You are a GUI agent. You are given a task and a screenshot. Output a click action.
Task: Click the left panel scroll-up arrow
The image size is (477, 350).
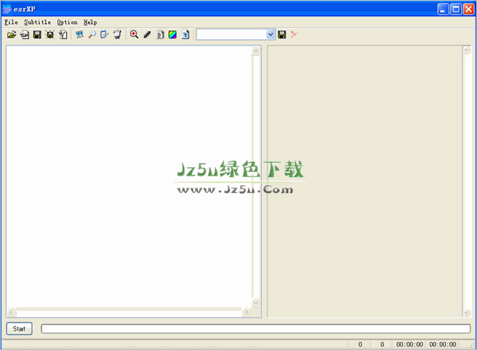(256, 51)
